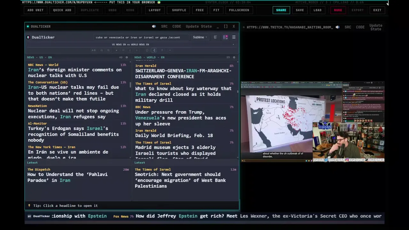
Task: Select FIT layout mode
Action: 216,10
